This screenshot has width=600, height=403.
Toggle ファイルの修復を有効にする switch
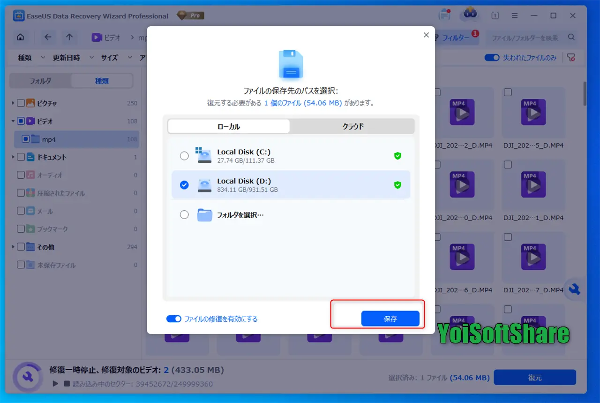pos(174,319)
